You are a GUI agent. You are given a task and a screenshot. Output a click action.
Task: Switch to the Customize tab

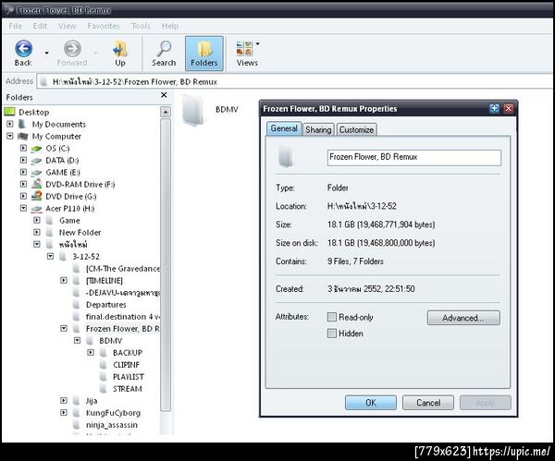(356, 129)
